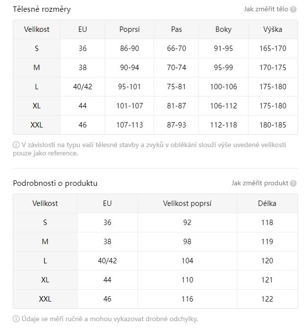Select the "Pas" column header

point(177,29)
